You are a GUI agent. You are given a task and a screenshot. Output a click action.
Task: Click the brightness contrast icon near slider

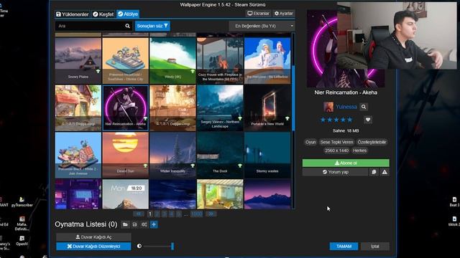pyautogui.click(x=139, y=246)
